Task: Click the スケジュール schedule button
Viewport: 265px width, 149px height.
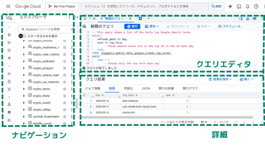Action: click(229, 26)
